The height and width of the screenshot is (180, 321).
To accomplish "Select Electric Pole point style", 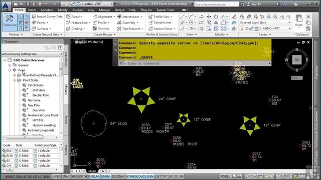I will click(41, 95).
